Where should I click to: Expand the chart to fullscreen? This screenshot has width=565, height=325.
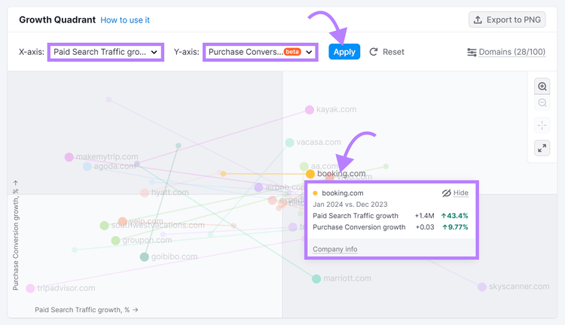(542, 148)
